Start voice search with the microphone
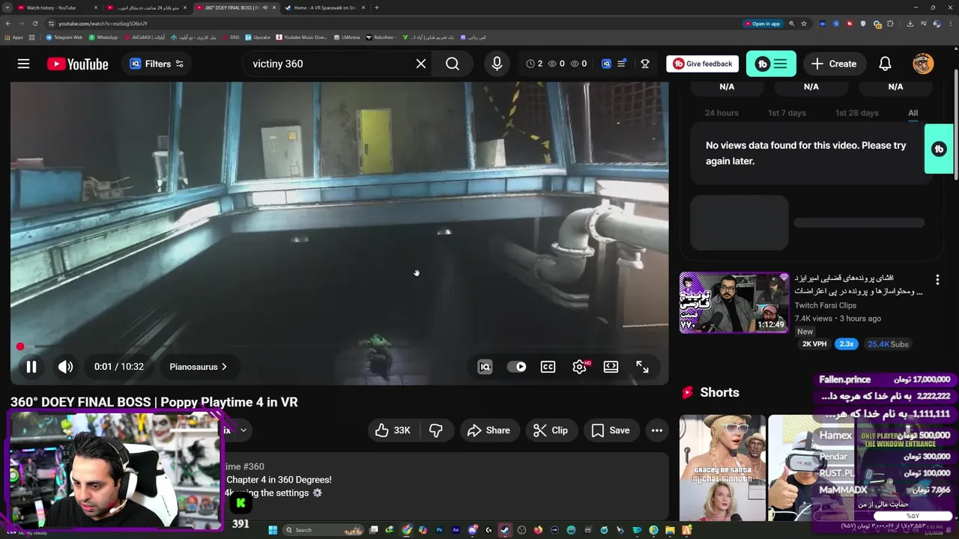 tap(497, 64)
